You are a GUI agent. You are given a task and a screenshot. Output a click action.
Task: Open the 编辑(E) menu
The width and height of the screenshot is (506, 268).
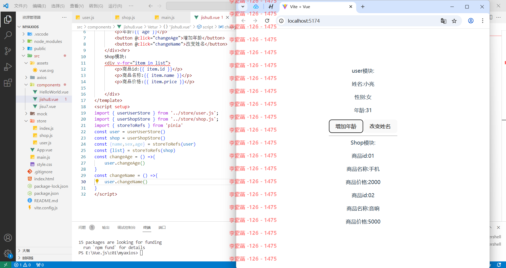(x=39, y=6)
